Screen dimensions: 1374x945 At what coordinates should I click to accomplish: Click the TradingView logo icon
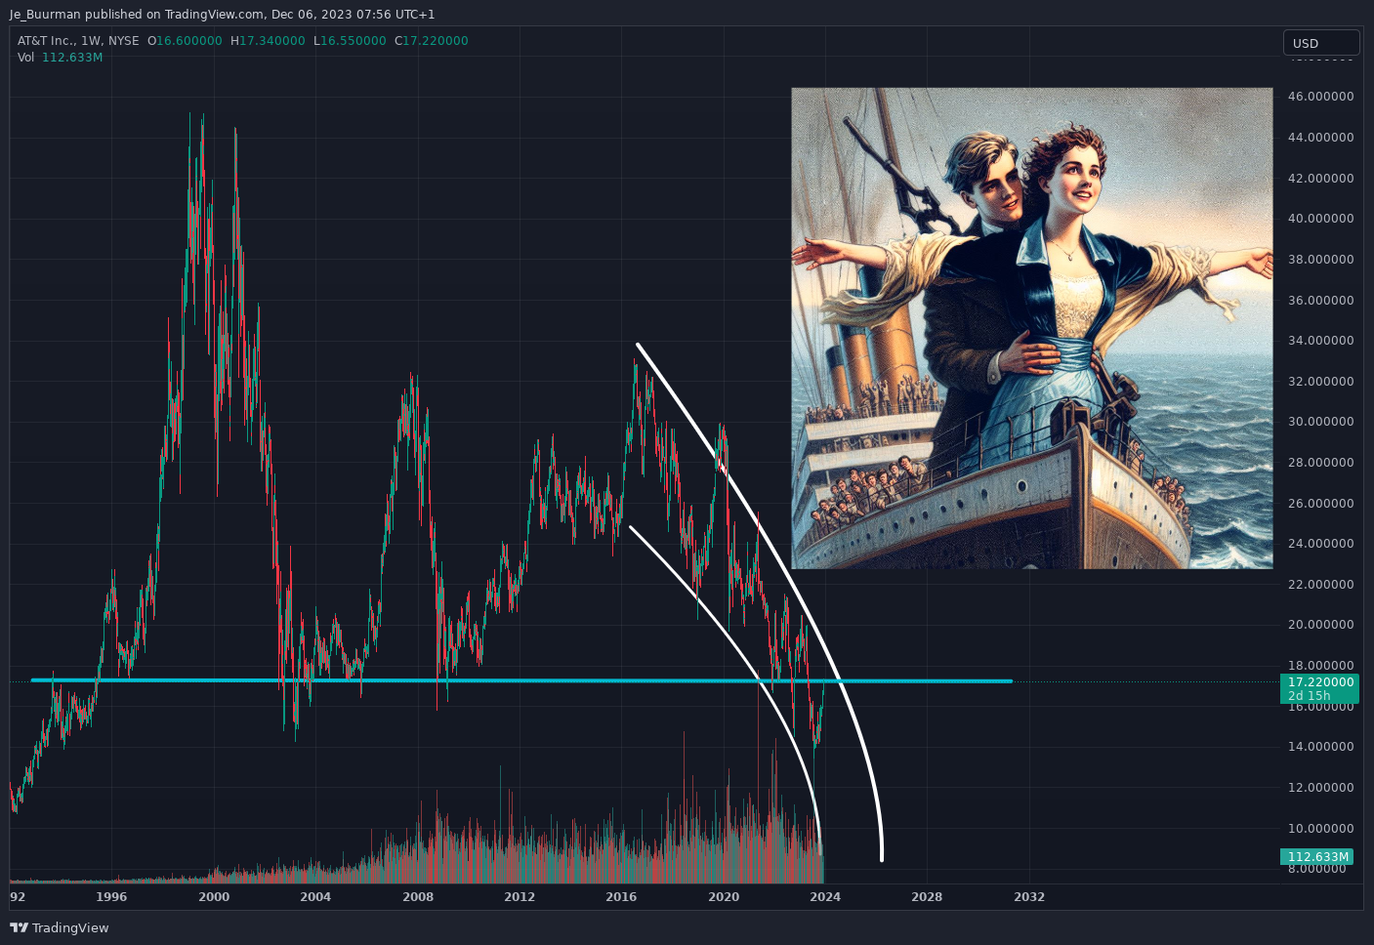[x=19, y=927]
